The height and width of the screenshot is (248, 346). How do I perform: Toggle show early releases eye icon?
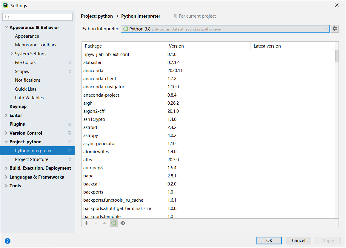click(123, 223)
